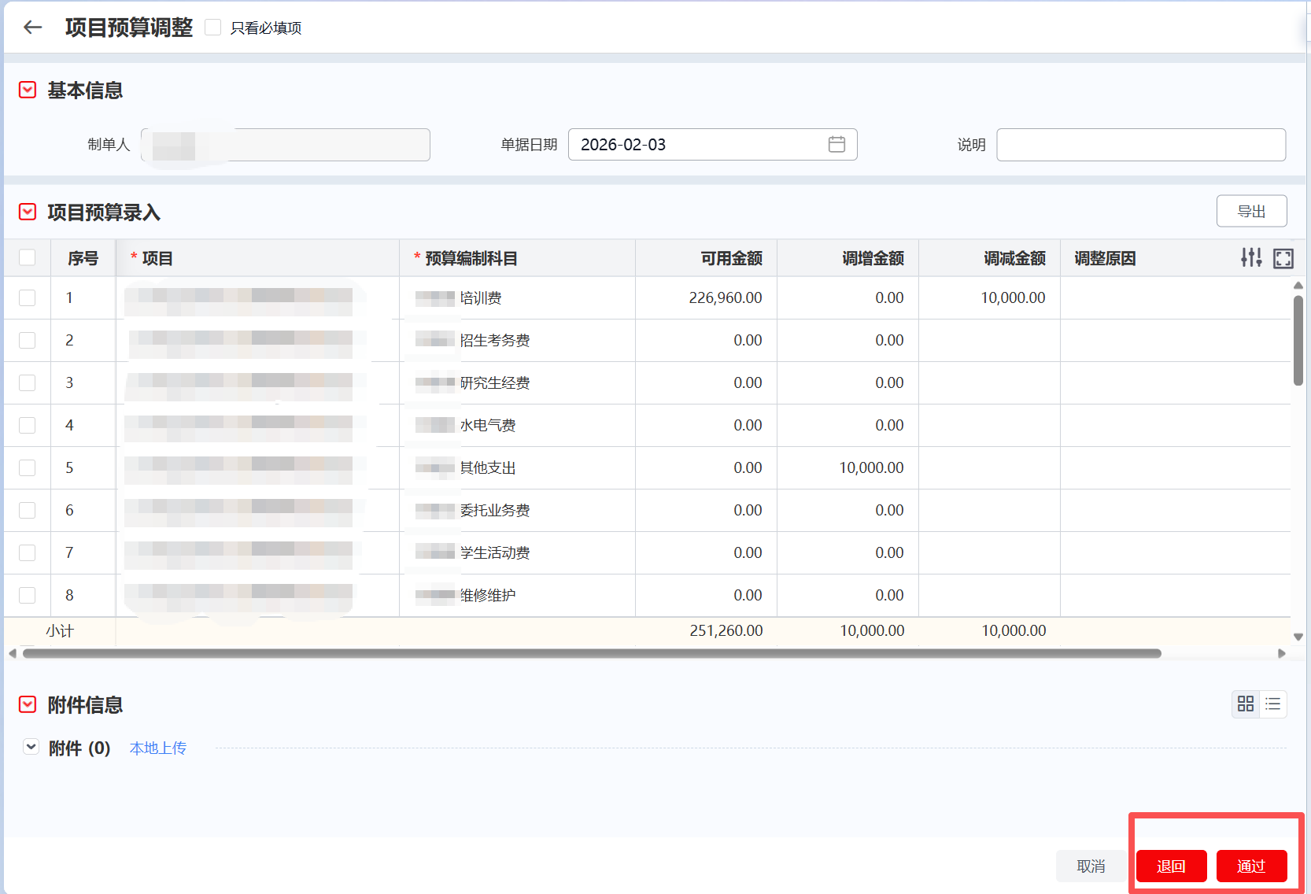Click the 通过 approve button
Screen dimensions: 1311x894
pos(1250,866)
